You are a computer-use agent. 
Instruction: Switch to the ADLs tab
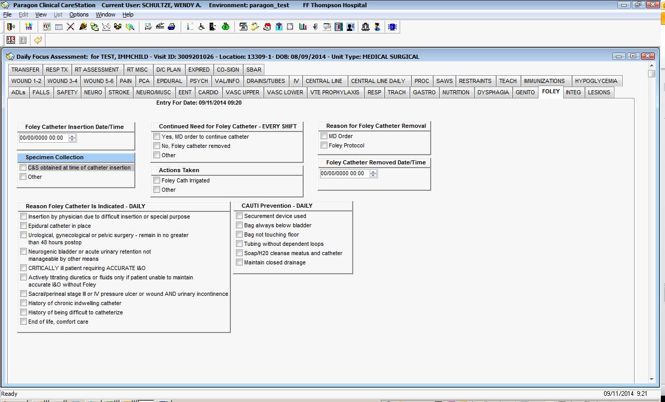[18, 92]
